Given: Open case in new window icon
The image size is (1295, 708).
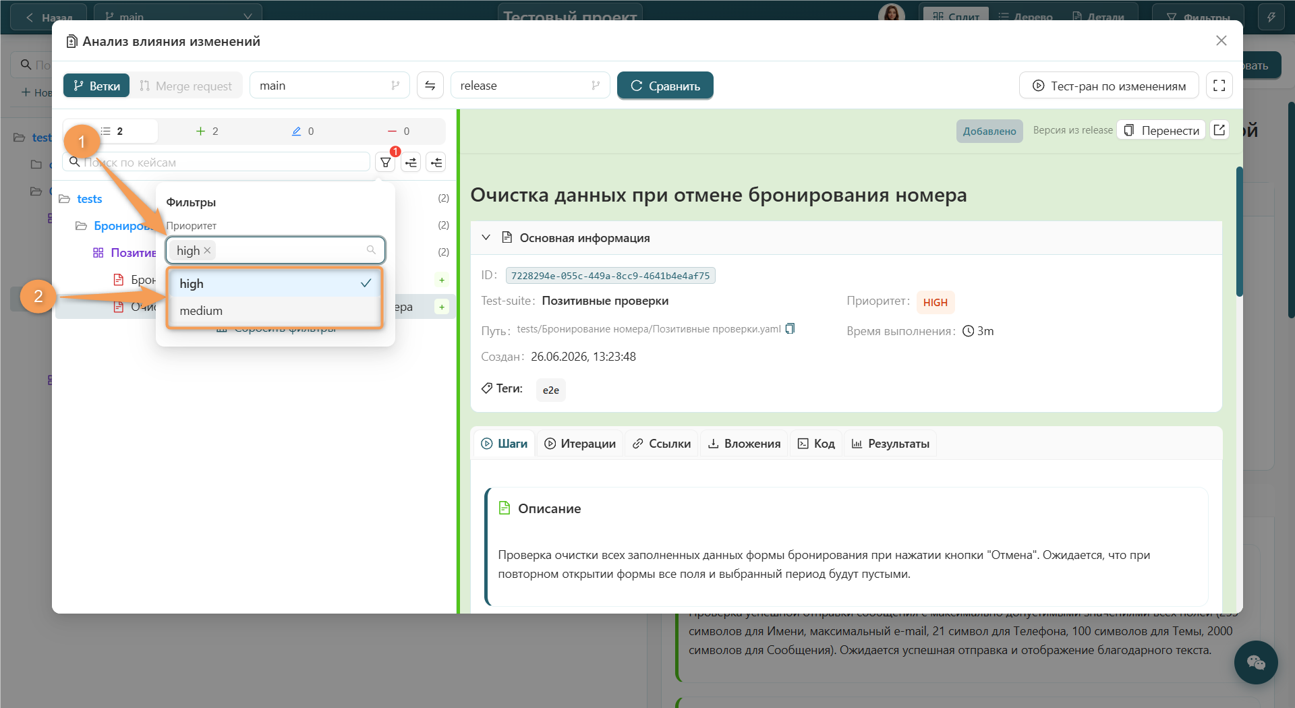Looking at the screenshot, I should click(x=1219, y=130).
